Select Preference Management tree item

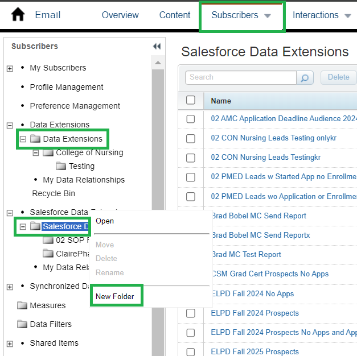pyautogui.click(x=75, y=106)
